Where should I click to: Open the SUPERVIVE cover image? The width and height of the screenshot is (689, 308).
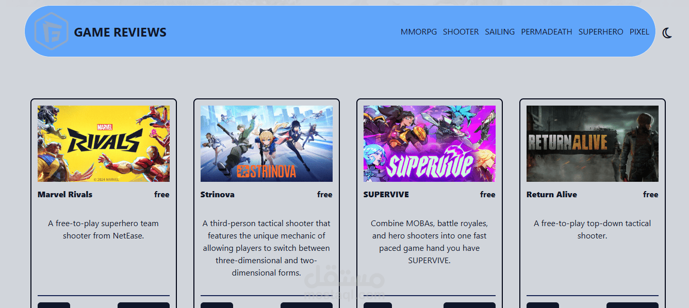(x=430, y=144)
